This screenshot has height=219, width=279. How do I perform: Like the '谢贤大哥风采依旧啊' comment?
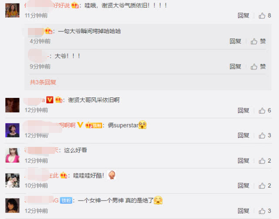265,111
